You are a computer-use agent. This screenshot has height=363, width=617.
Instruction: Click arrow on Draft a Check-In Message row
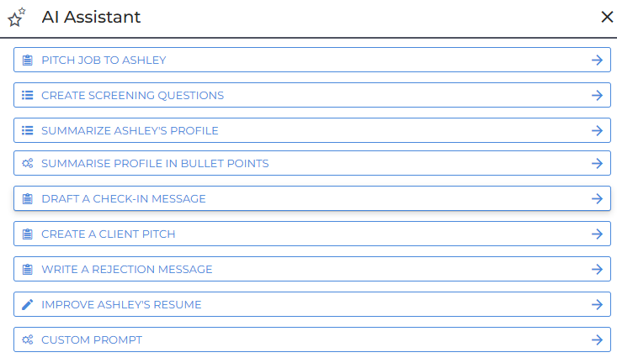click(597, 198)
